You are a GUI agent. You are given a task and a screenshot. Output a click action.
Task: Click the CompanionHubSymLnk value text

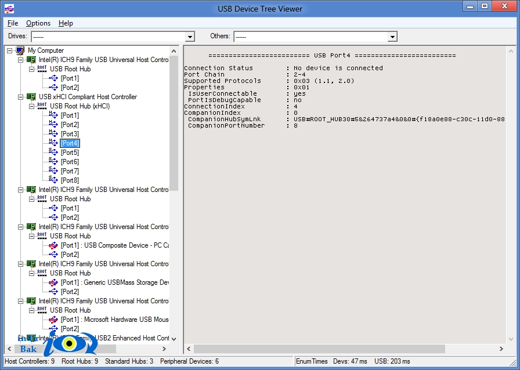click(399, 119)
